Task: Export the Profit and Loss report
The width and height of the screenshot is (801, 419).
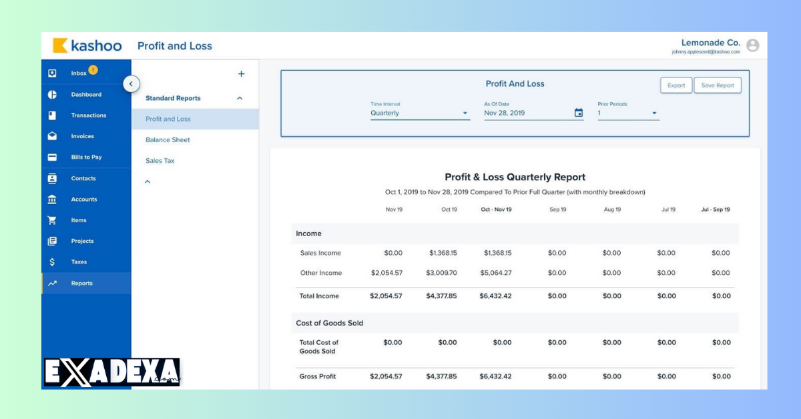Action: 676,85
